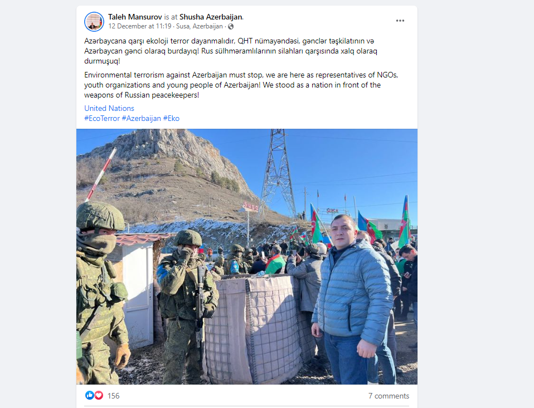Open the United Nations tagged page

109,108
